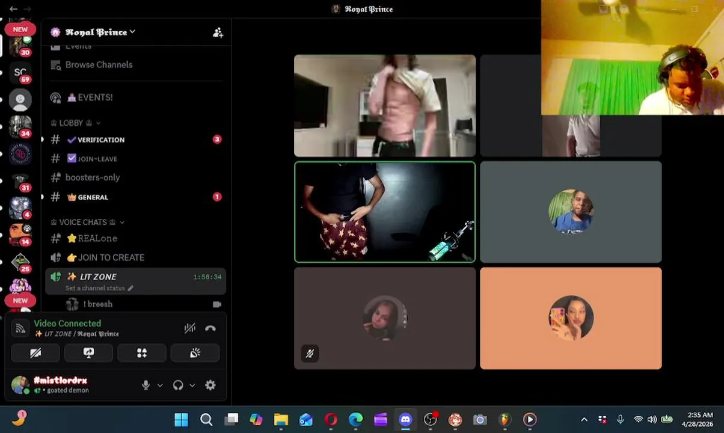
Task: Open the server with 14 badge
Action: 20,235
